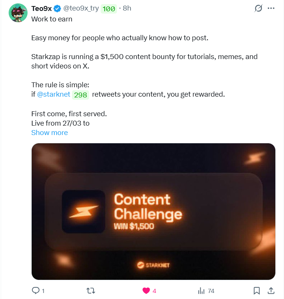
Task: Click the 4 likes count
Action: 154,291
